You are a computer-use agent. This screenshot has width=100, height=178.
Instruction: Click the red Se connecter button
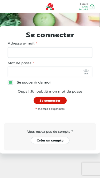pos(50,101)
